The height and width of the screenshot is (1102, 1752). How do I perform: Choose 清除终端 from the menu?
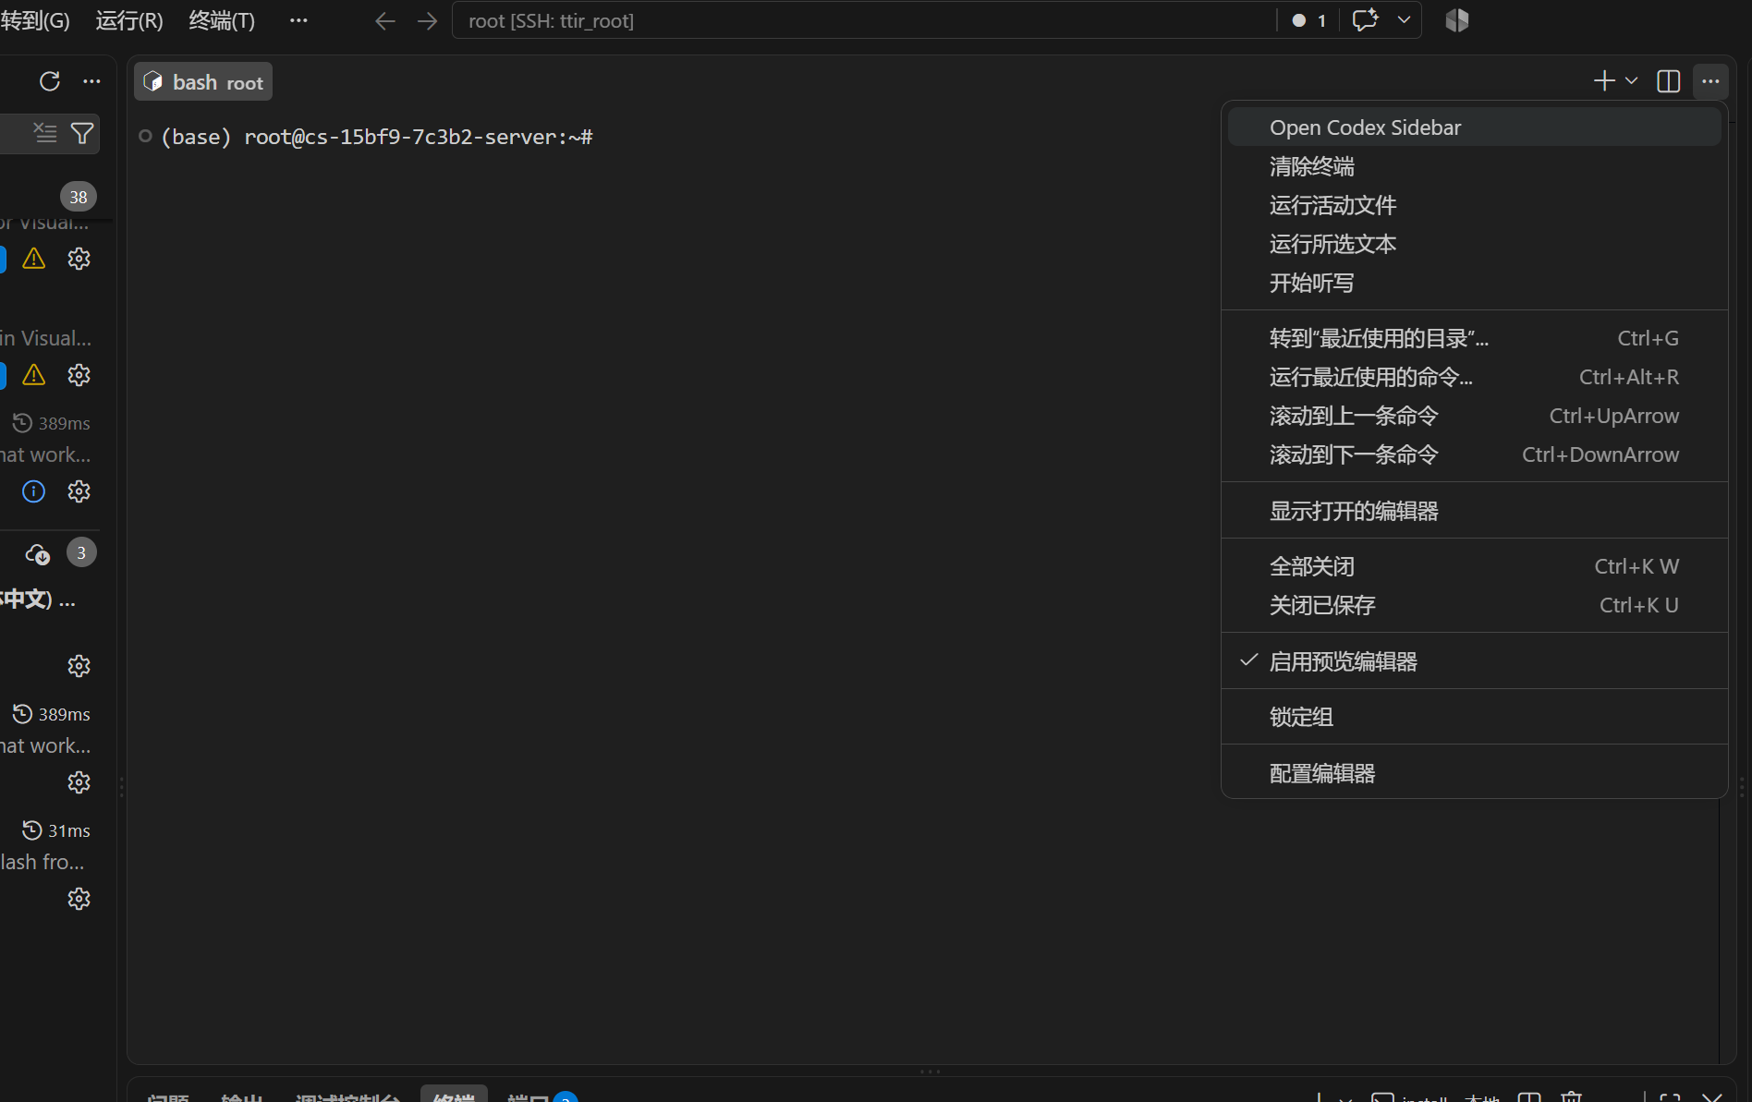(x=1474, y=166)
